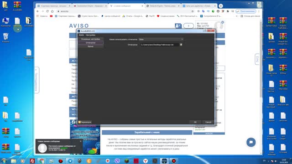The height and width of the screenshot is (164, 292).
Task: Switch to the fifth Chrome tab
Action: pos(199,6)
